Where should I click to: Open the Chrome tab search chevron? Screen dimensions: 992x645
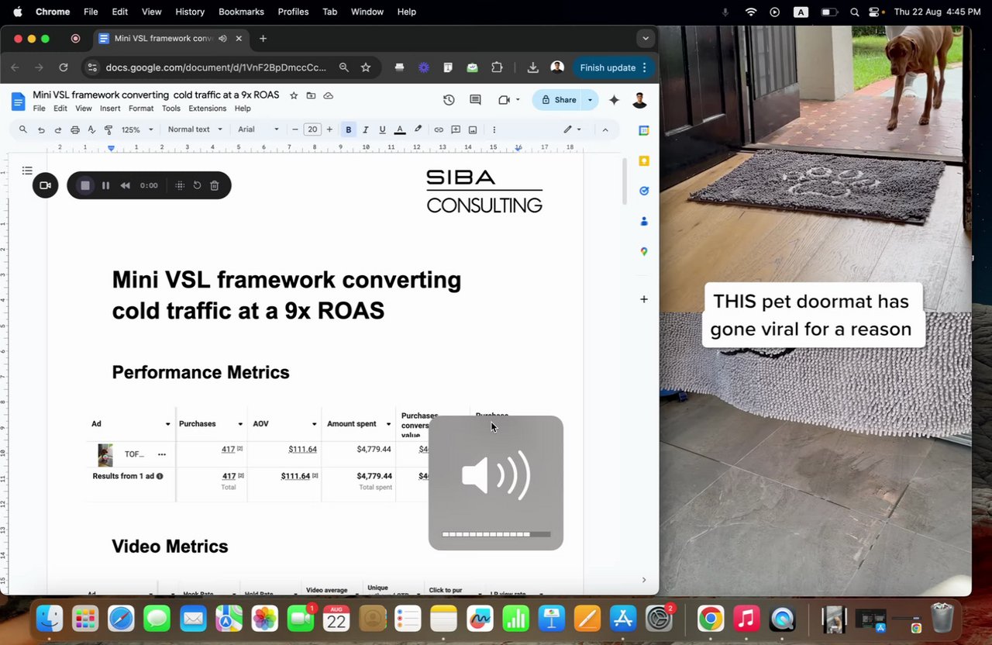tap(645, 38)
